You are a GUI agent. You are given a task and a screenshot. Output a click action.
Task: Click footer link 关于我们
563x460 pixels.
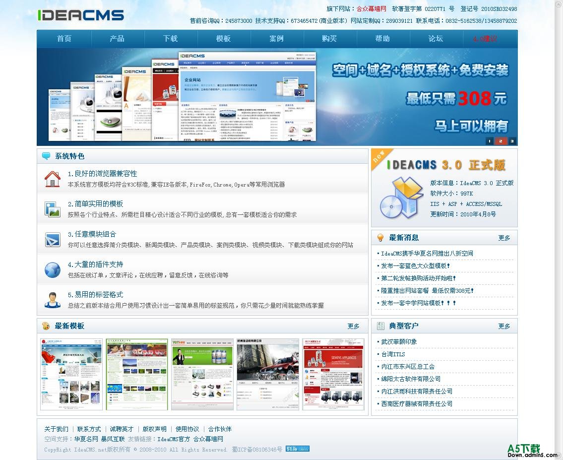point(57,429)
